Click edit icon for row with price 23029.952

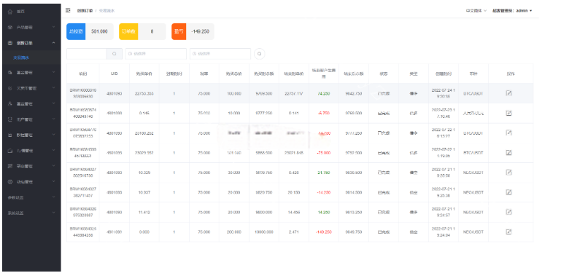pos(508,153)
